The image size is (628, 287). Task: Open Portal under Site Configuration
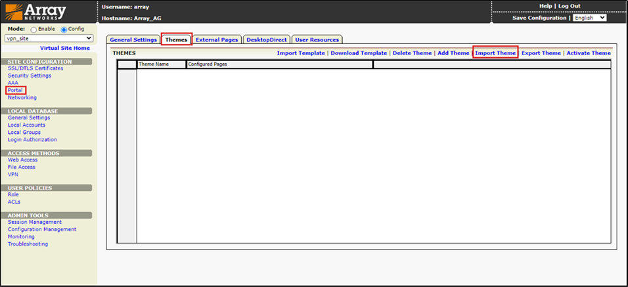[x=15, y=90]
